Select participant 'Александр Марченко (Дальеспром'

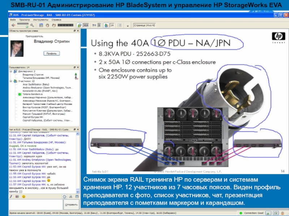pyautogui.click(x=48, y=97)
